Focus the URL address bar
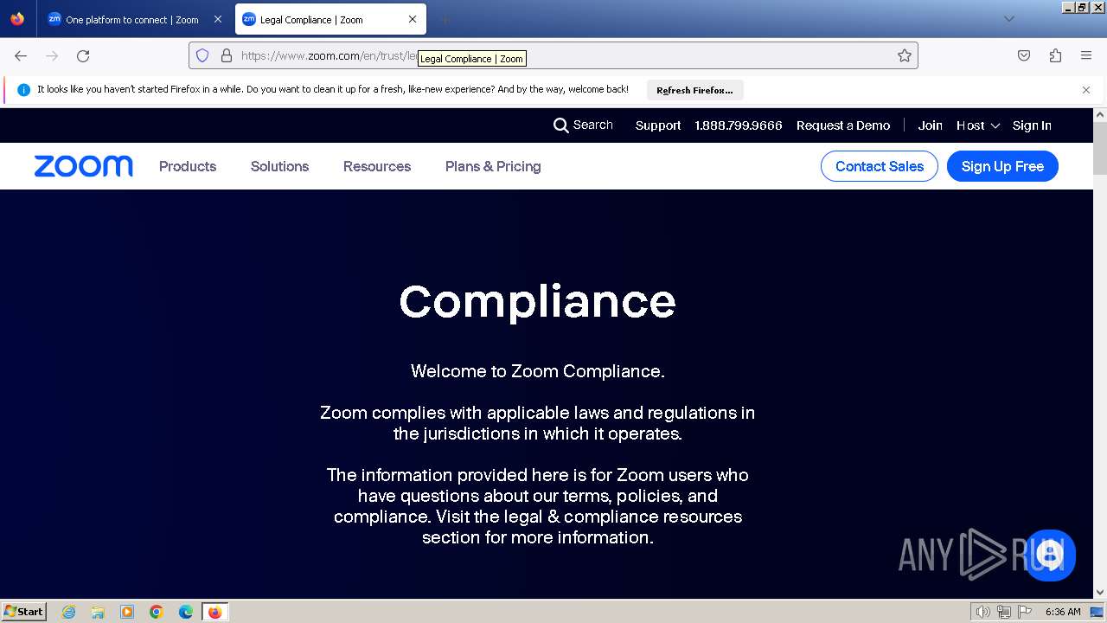 click(x=553, y=55)
